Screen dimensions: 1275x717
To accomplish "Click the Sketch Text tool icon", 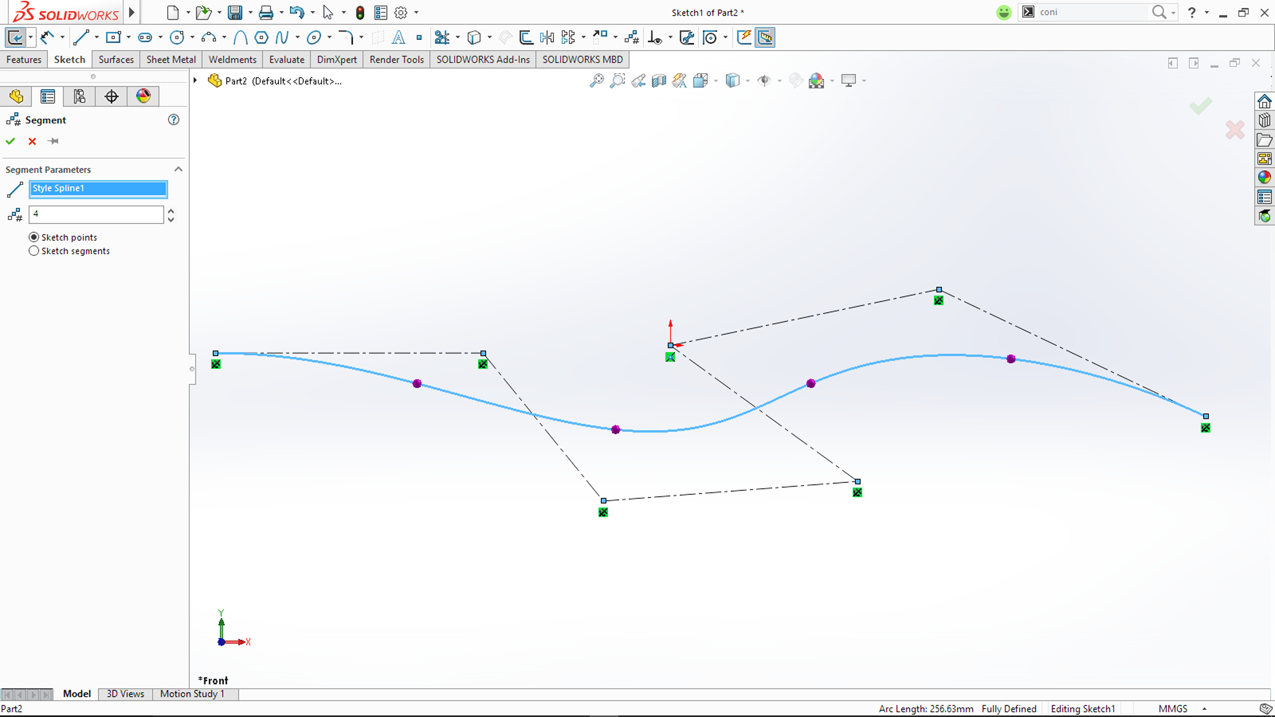I will [x=398, y=38].
